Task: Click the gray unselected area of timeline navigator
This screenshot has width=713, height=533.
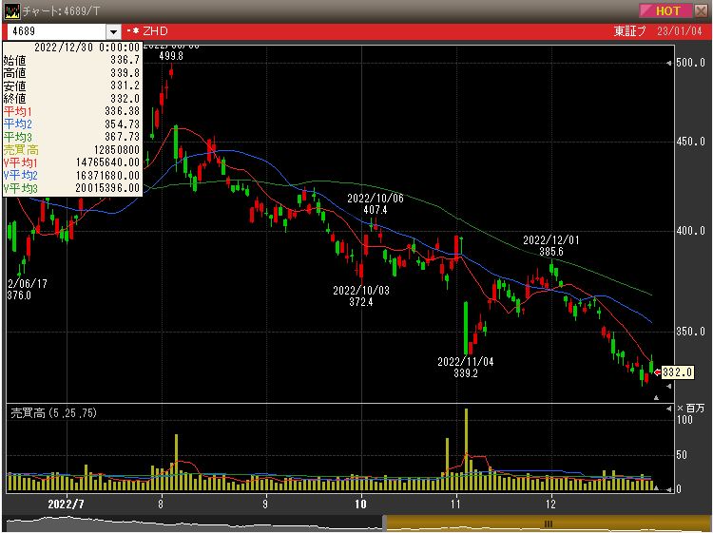Action: coord(190,523)
